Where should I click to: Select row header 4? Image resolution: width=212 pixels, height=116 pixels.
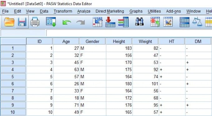pyautogui.click(x=13, y=70)
